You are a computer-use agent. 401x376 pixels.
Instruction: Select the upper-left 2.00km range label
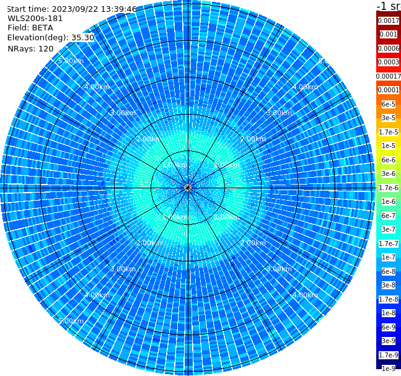pos(149,139)
